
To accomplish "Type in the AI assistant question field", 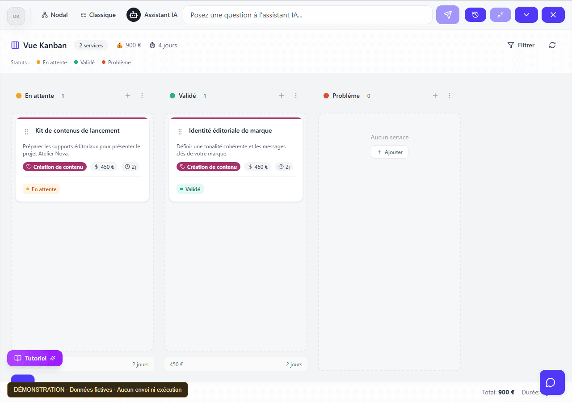I will (307, 15).
